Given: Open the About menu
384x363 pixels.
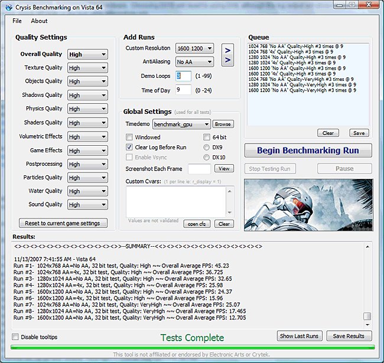Looking at the screenshot, I should 39,21.
